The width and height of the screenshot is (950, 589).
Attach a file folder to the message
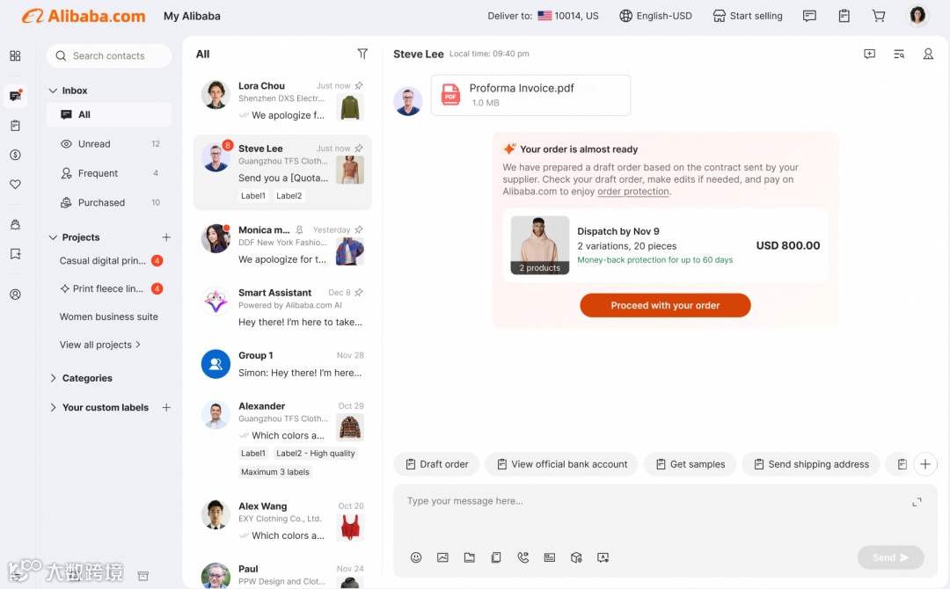(x=470, y=557)
